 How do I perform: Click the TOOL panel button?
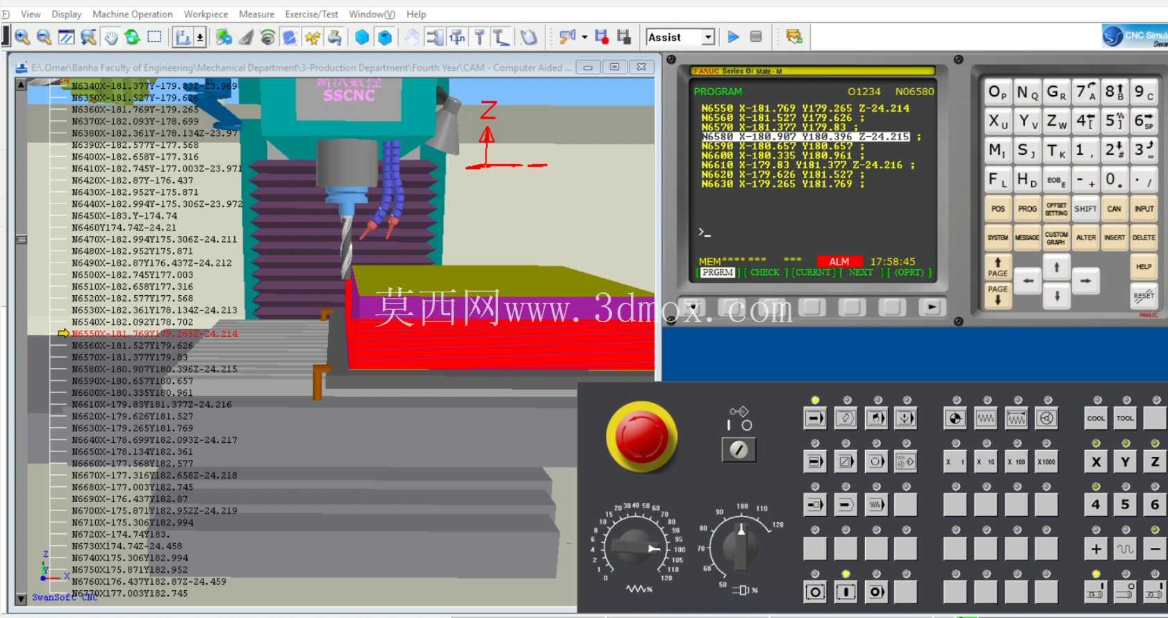pyautogui.click(x=1125, y=418)
